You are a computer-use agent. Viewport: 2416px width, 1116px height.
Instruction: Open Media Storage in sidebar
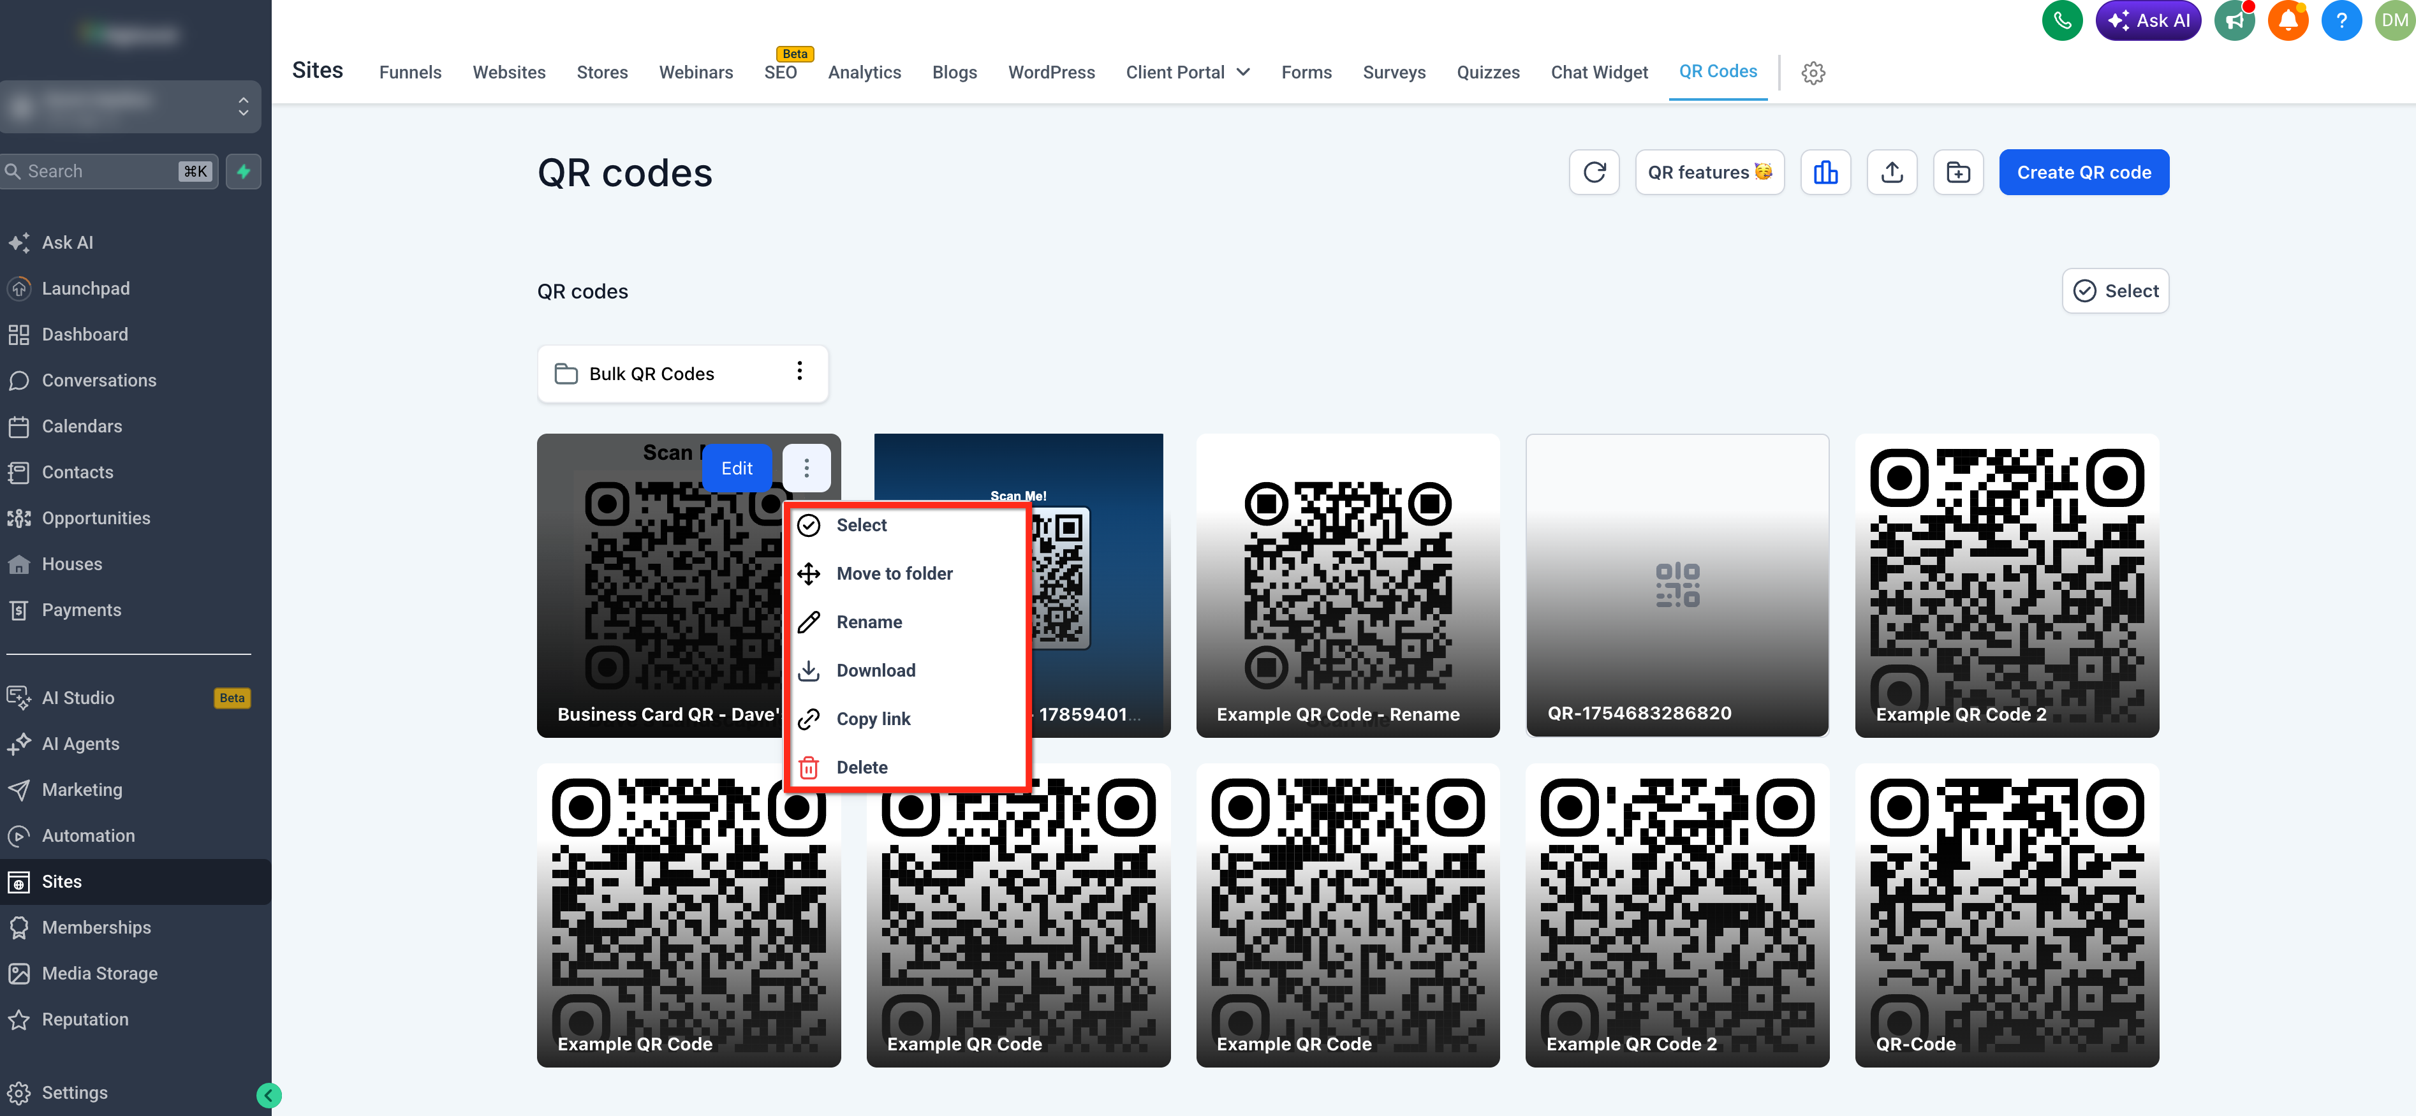tap(100, 973)
